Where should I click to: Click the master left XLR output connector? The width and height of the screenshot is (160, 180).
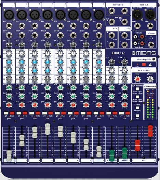[x=138, y=15]
